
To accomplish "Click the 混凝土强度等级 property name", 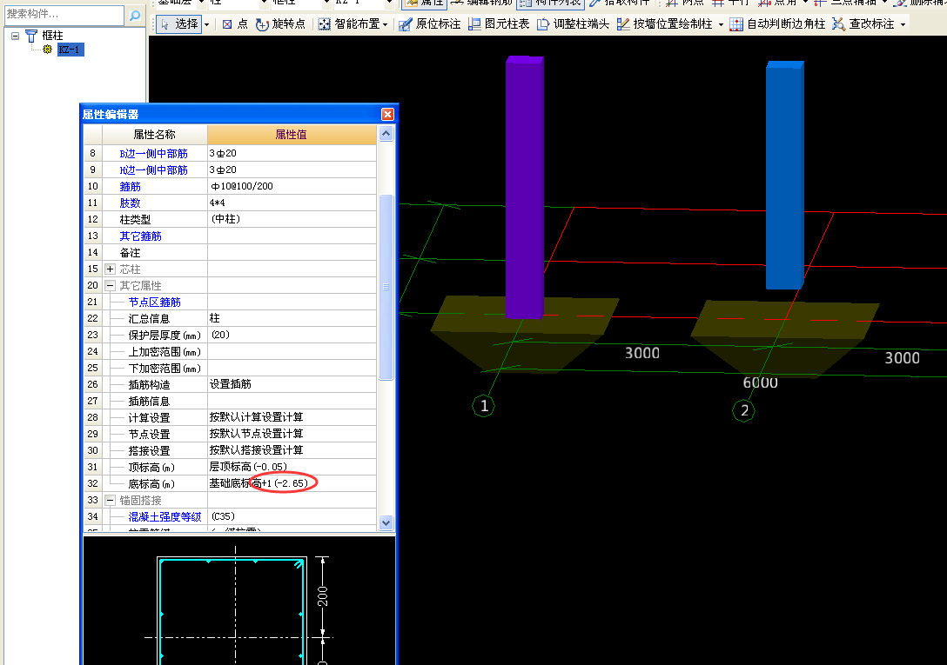I will click(165, 517).
